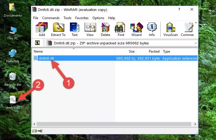Select the Network desktop icon
This screenshot has width=216, height=140.
(x=13, y=56)
